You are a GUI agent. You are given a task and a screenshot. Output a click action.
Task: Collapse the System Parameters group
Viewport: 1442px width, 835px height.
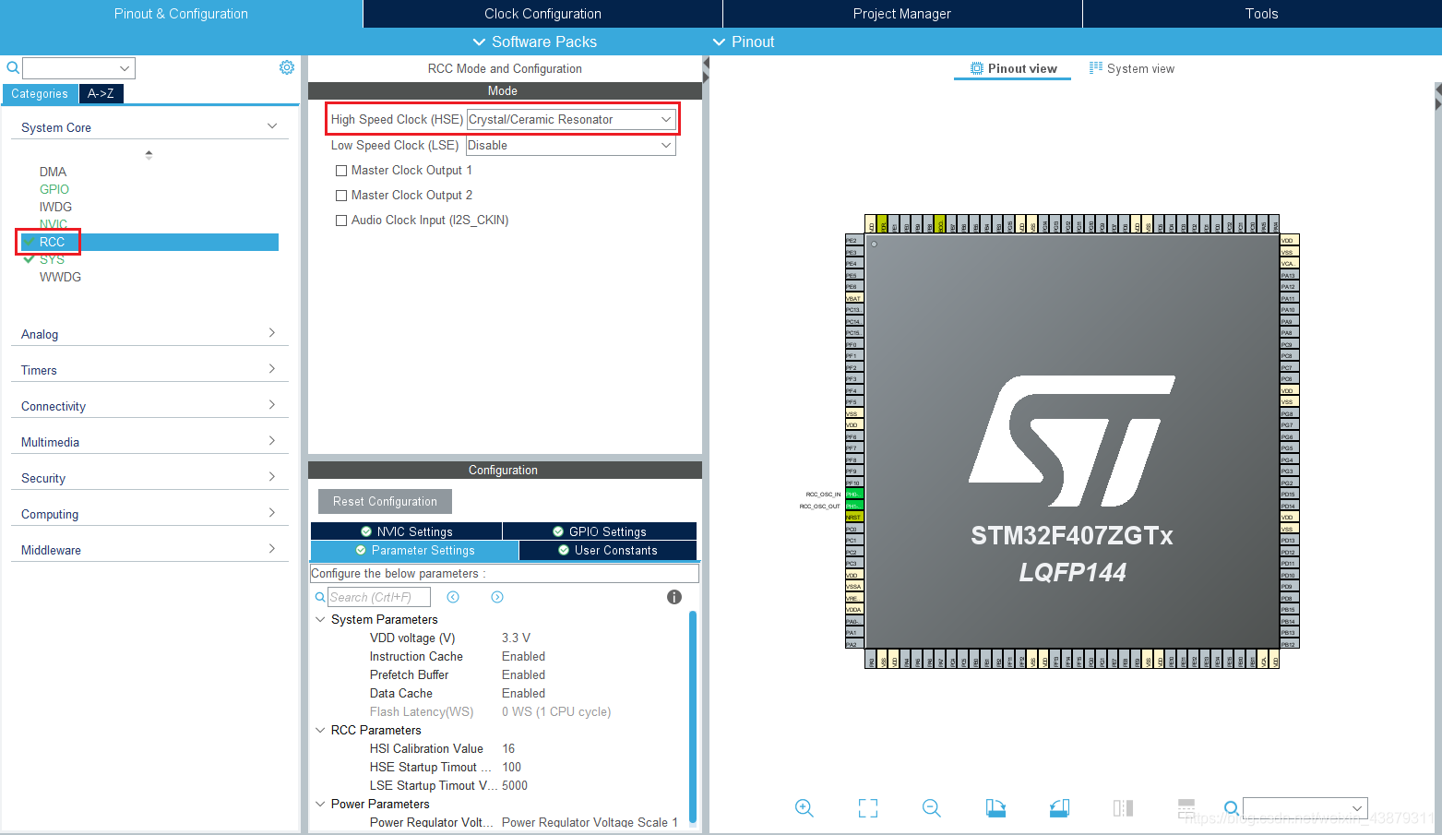point(320,619)
